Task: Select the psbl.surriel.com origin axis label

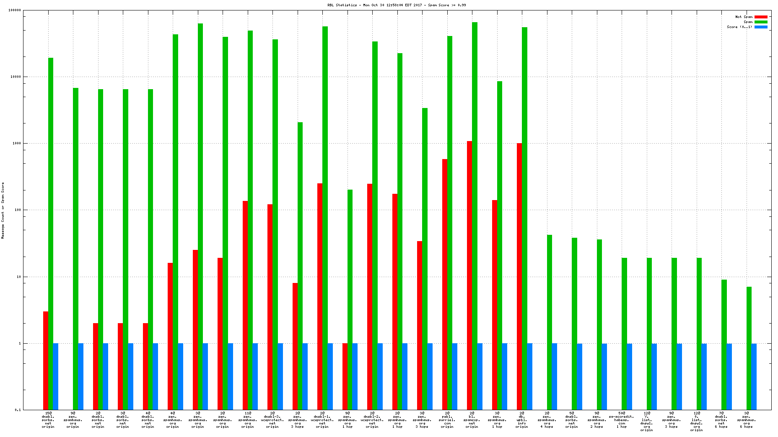Action: pyautogui.click(x=447, y=420)
